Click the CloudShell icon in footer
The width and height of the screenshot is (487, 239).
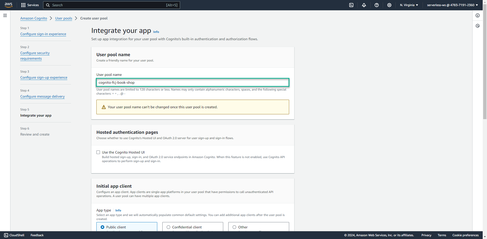pos(6,235)
